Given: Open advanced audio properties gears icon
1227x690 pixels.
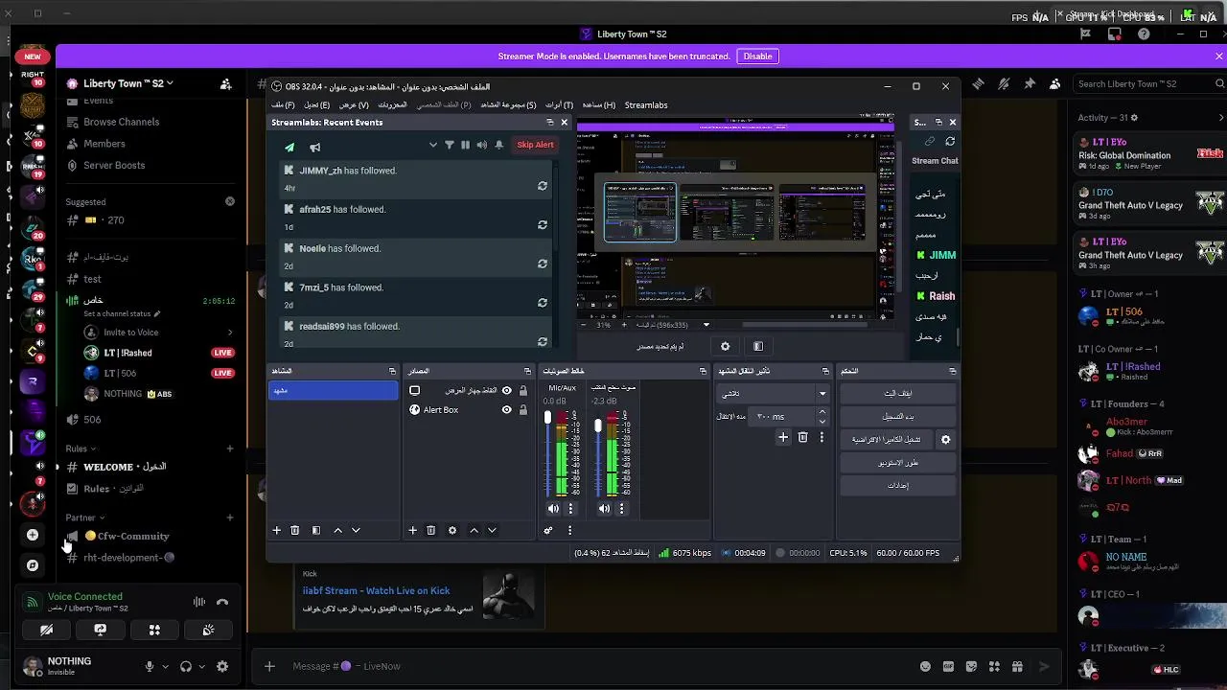Looking at the screenshot, I should pos(548,530).
